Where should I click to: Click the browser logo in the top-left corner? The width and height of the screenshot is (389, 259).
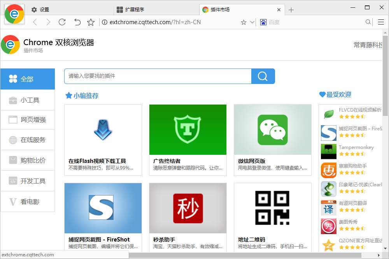(14, 14)
